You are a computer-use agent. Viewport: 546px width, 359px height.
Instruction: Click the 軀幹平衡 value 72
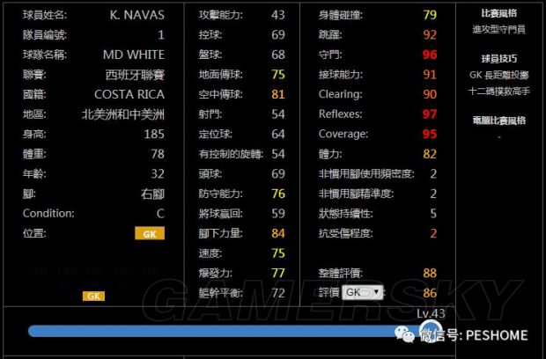point(278,293)
